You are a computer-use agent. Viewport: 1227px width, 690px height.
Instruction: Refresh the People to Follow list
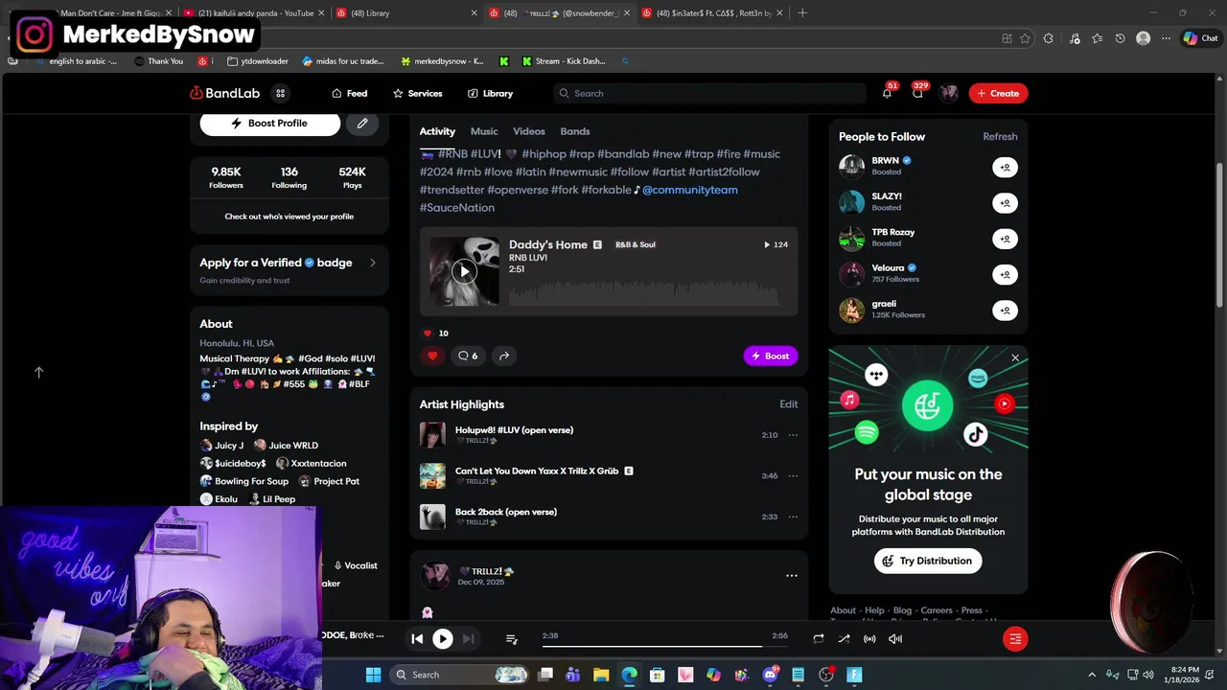pos(1000,136)
